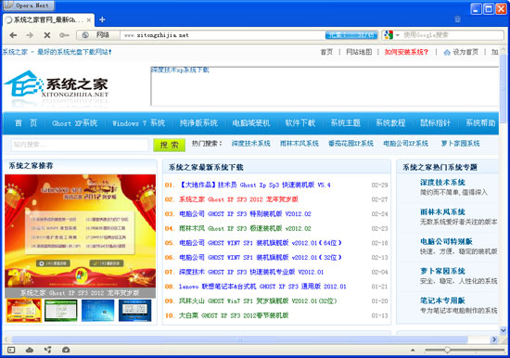Click hot search 番茄花园XP系统 link
510x358 pixels.
tap(351, 144)
